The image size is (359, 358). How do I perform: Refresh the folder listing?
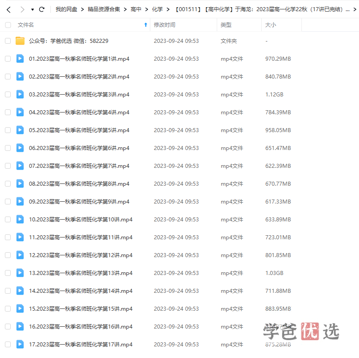tap(41, 9)
